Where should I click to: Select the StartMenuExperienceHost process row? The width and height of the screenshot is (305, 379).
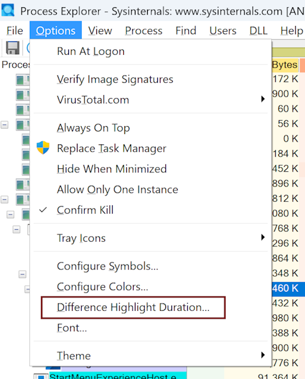[113, 376]
